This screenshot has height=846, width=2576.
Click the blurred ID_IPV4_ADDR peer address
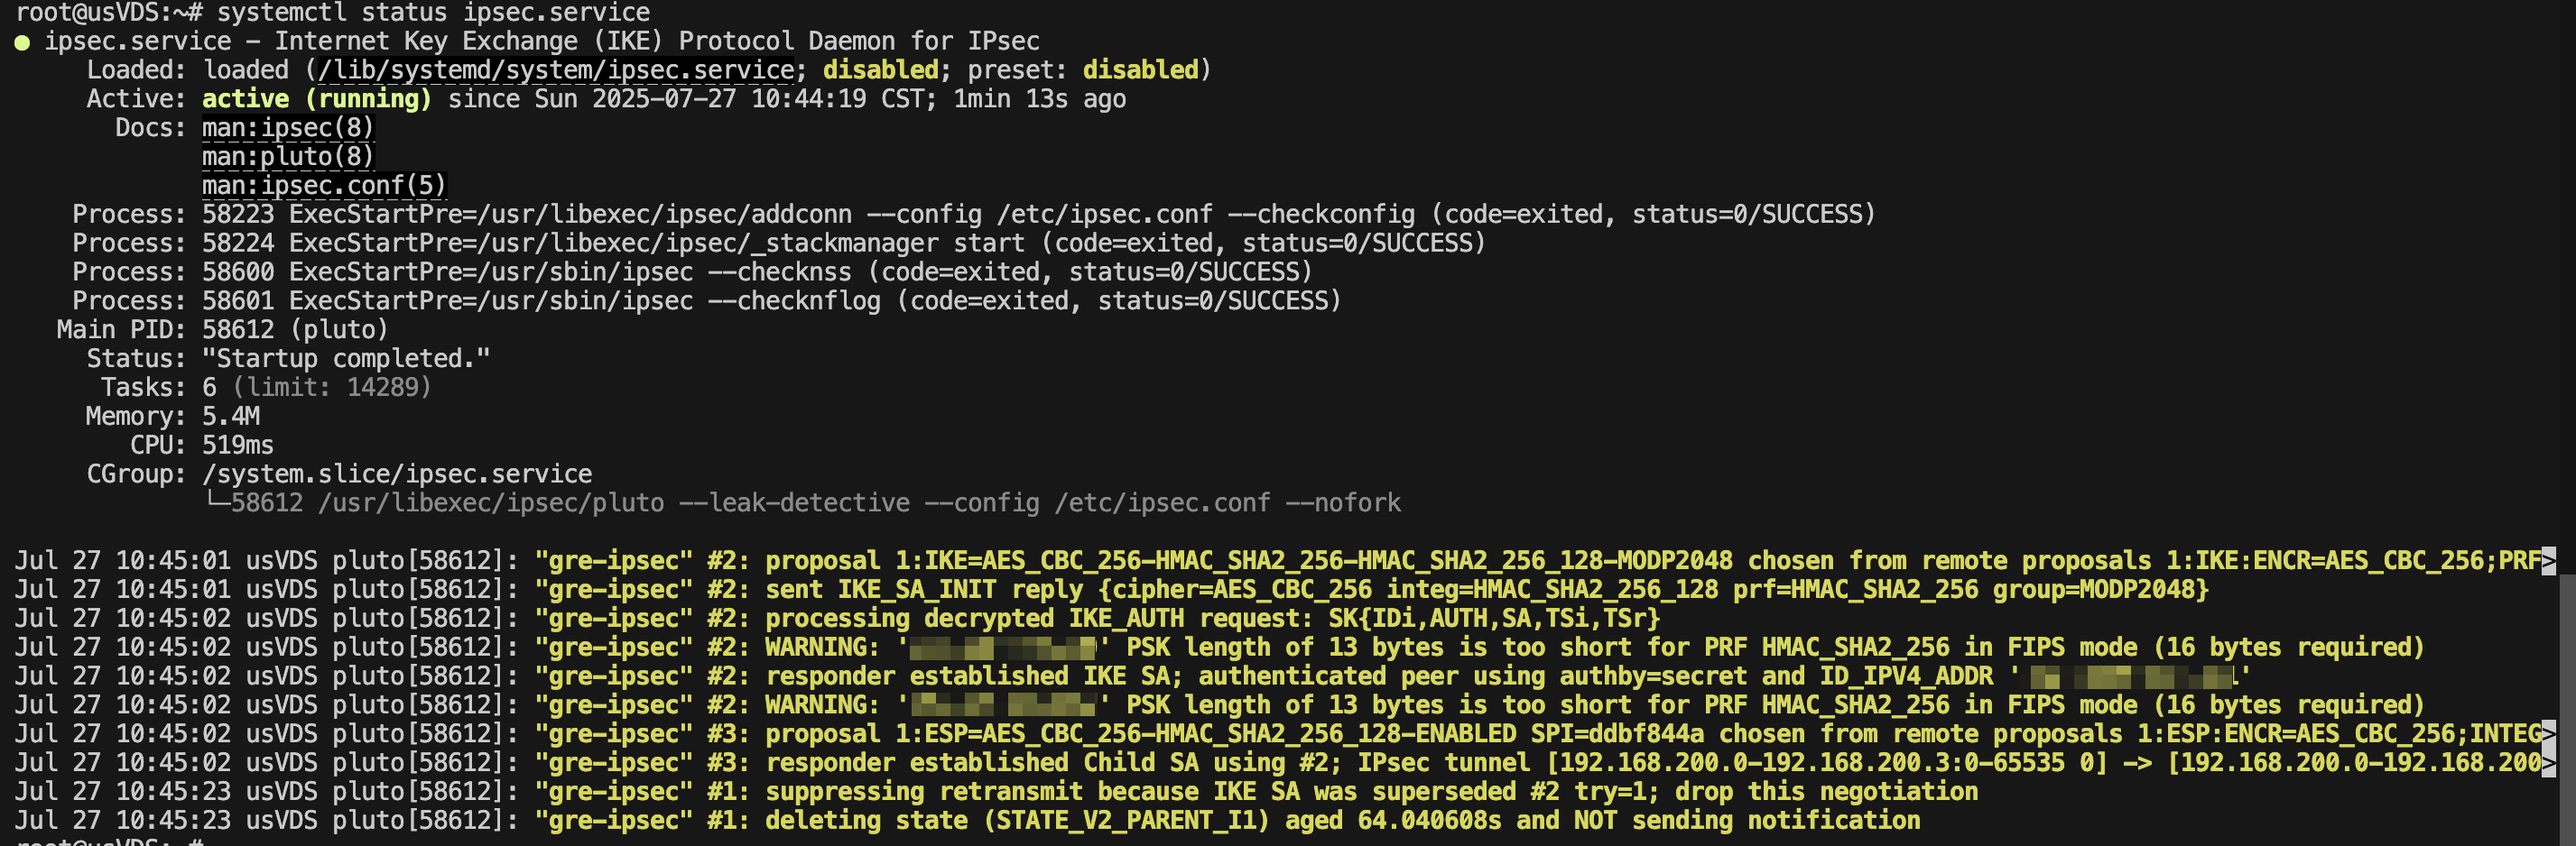tap(2130, 677)
